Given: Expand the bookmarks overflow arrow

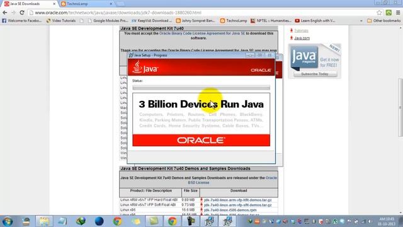Looking at the screenshot, I should click(x=361, y=21).
